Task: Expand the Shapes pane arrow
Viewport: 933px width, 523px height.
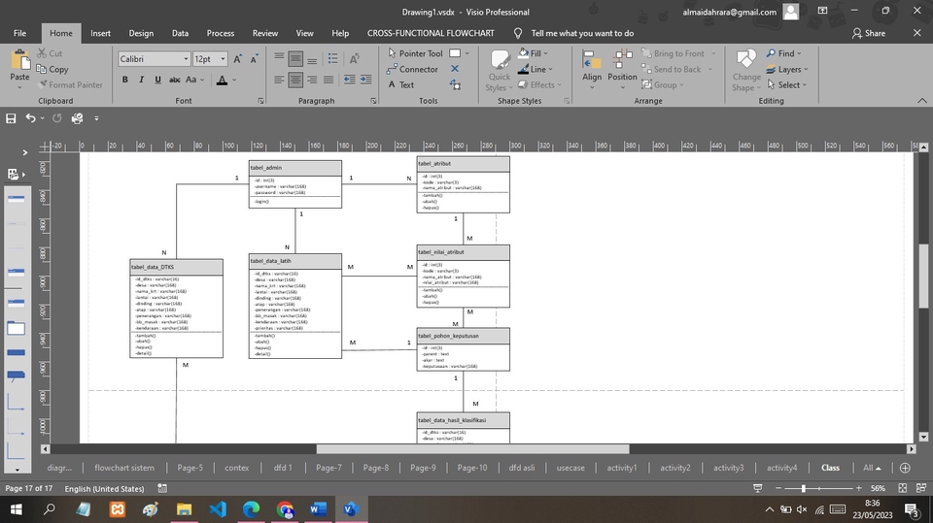Action: (25, 152)
